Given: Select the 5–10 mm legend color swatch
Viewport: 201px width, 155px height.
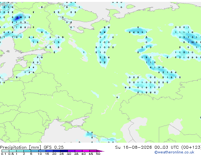Looking at the screenshot, I should [x=35, y=151].
